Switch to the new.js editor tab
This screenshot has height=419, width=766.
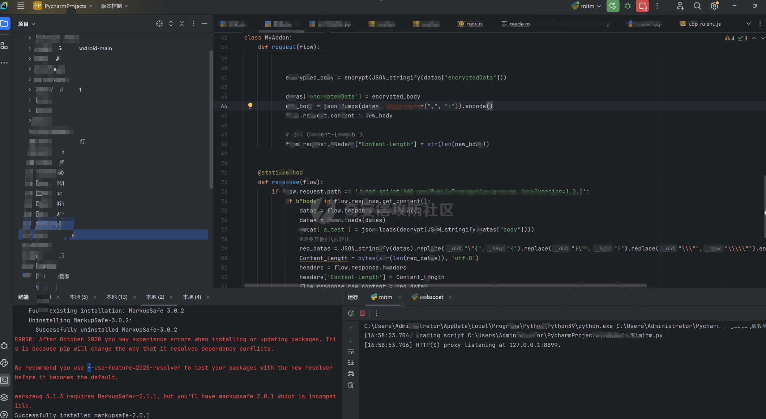coord(470,24)
